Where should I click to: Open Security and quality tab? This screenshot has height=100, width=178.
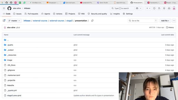[x=97, y=14]
